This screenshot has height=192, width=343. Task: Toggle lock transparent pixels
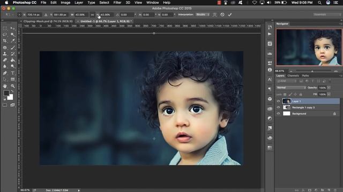(285, 94)
